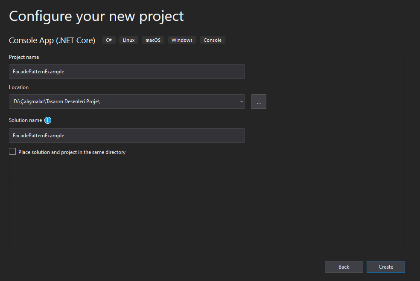Go Back to the previous step

344,267
